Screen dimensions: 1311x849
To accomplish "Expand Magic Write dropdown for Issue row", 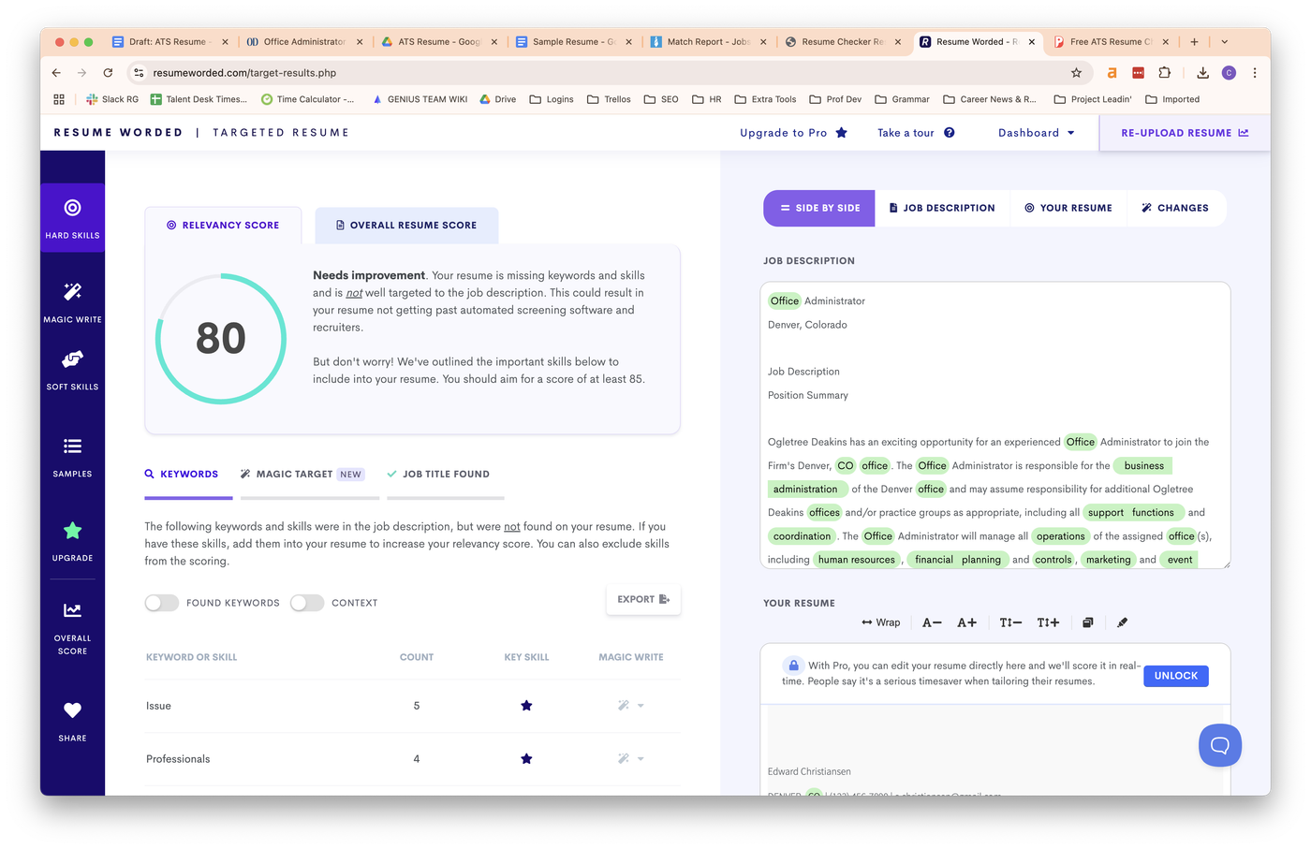I will (x=641, y=706).
